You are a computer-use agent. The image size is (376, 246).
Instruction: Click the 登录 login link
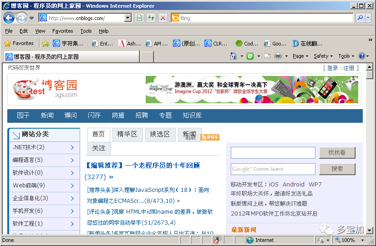332,68
